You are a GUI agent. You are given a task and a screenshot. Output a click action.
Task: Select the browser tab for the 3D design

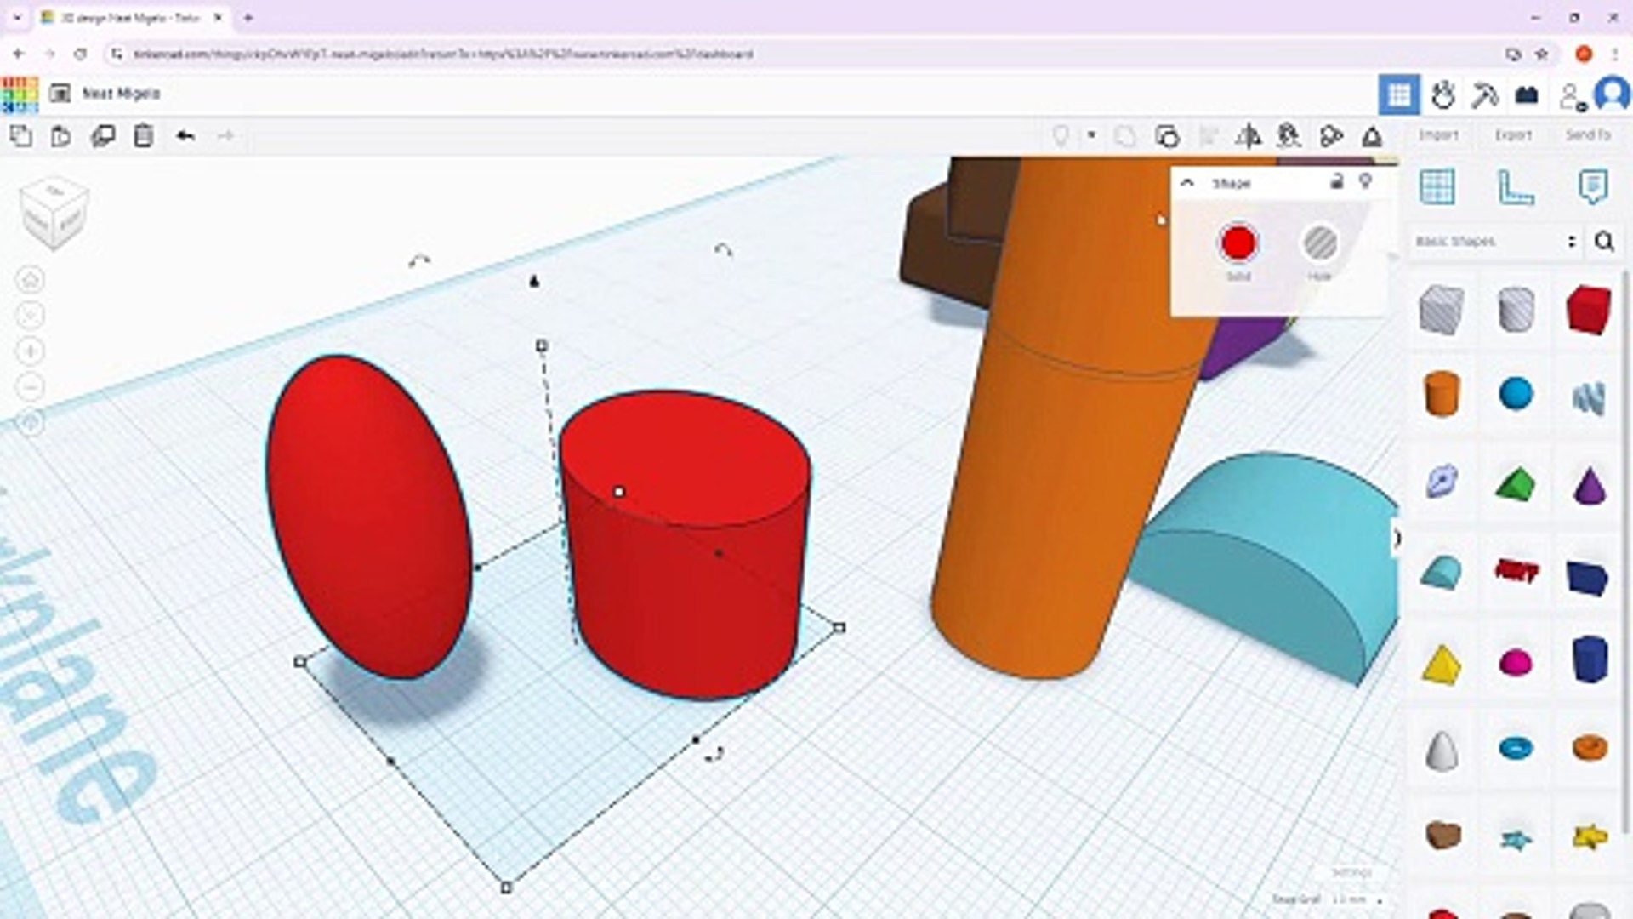[132, 17]
